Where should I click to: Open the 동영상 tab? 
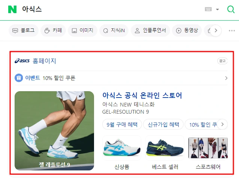coord(187,30)
